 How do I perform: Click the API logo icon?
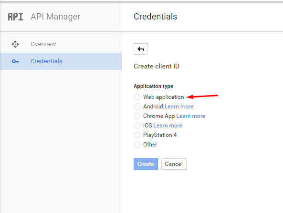click(16, 17)
